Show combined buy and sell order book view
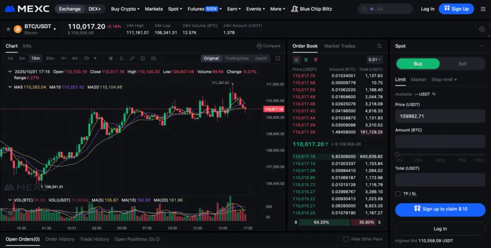Viewport: 491px width, 248px height. coord(296,59)
